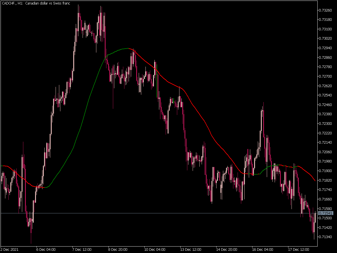The height and width of the screenshot is (253, 337).
Task: Click the 0.71740 price axis label
Action: click(x=325, y=189)
